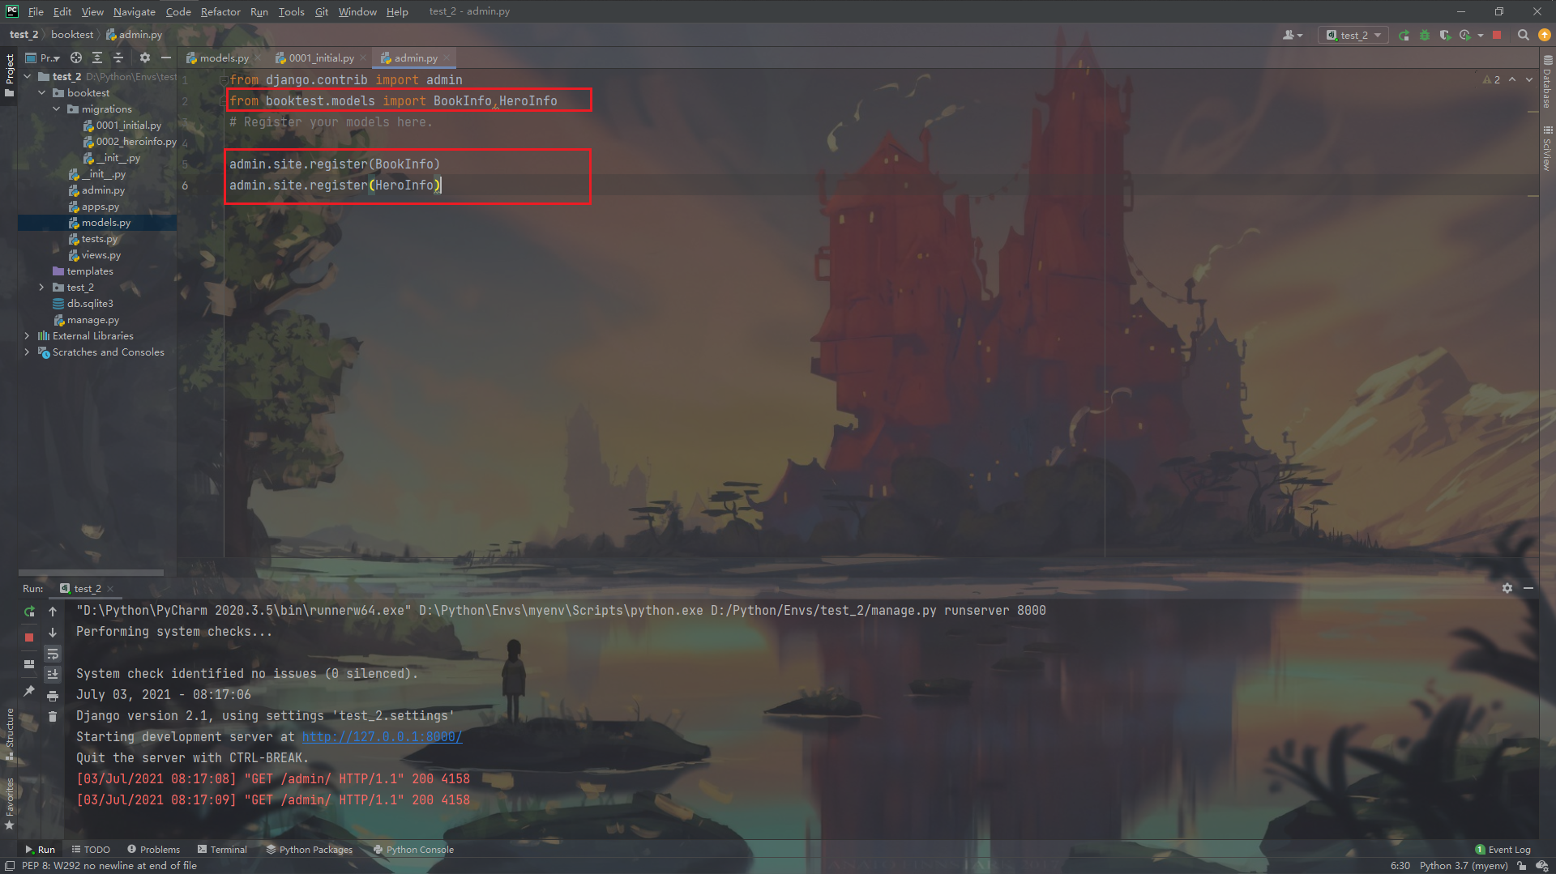This screenshot has height=874, width=1556.
Task: Click booktest breadcrumb in navigation bar
Action: pos(72,35)
